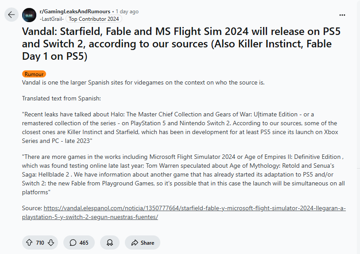This screenshot has width=360, height=254.
Task: Open the -LastGrail- user profile
Action: (52, 19)
